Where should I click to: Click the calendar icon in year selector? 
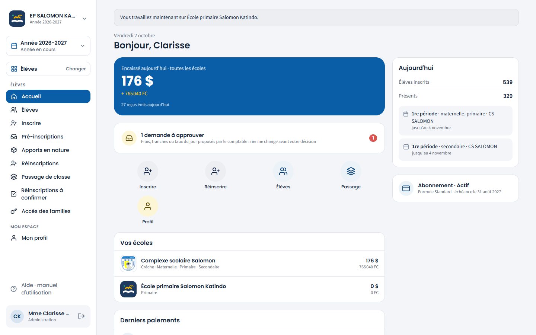14,46
